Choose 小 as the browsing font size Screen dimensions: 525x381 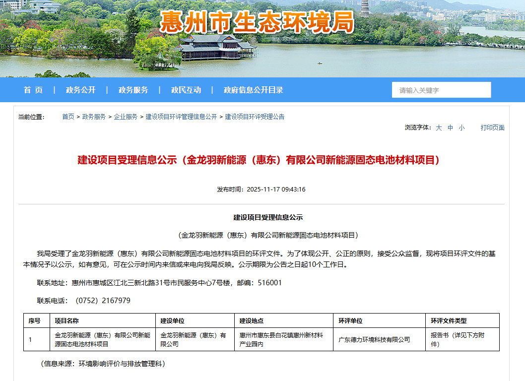click(461, 127)
